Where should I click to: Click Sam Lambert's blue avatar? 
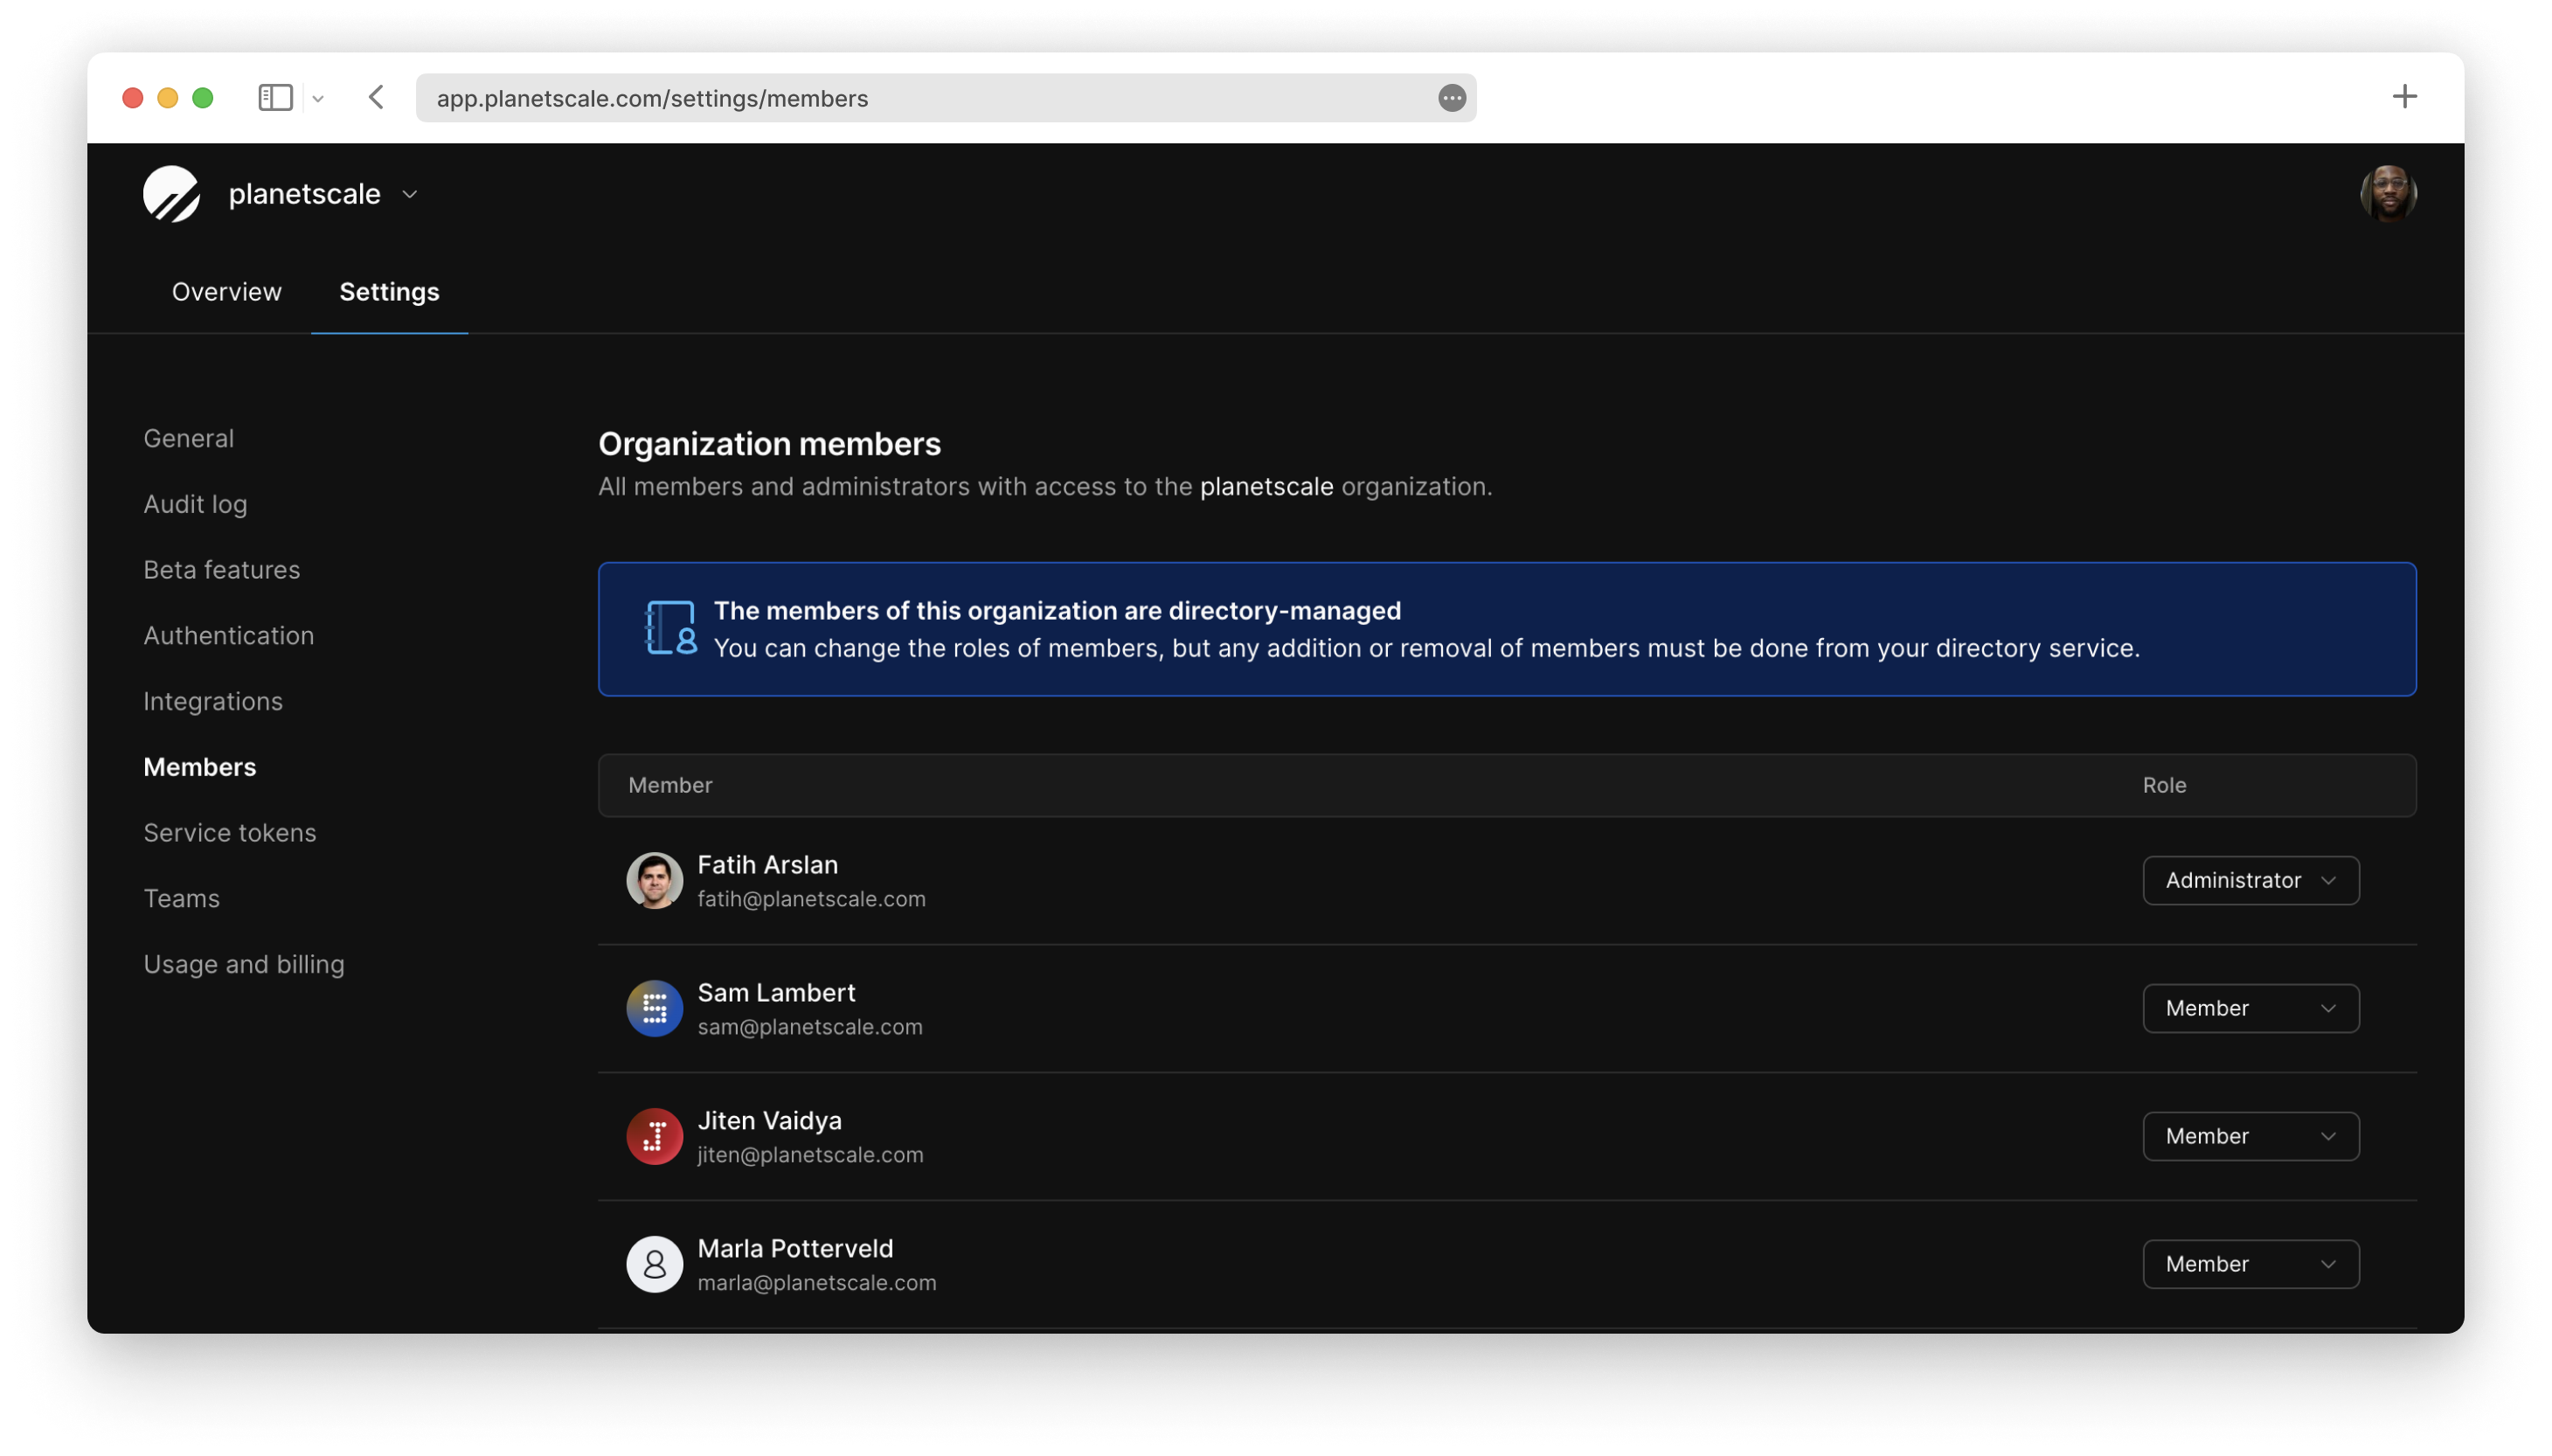[x=654, y=1008]
